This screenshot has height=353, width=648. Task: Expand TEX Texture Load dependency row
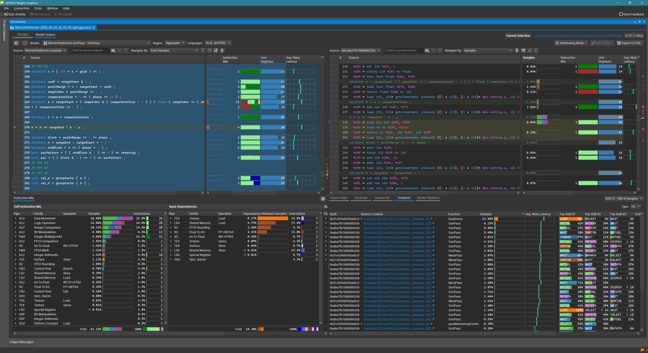pos(171,218)
